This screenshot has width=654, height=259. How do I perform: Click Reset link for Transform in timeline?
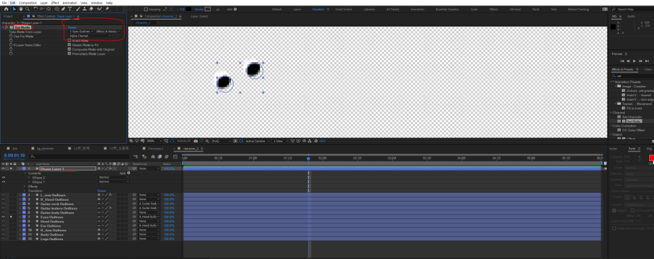point(102,191)
